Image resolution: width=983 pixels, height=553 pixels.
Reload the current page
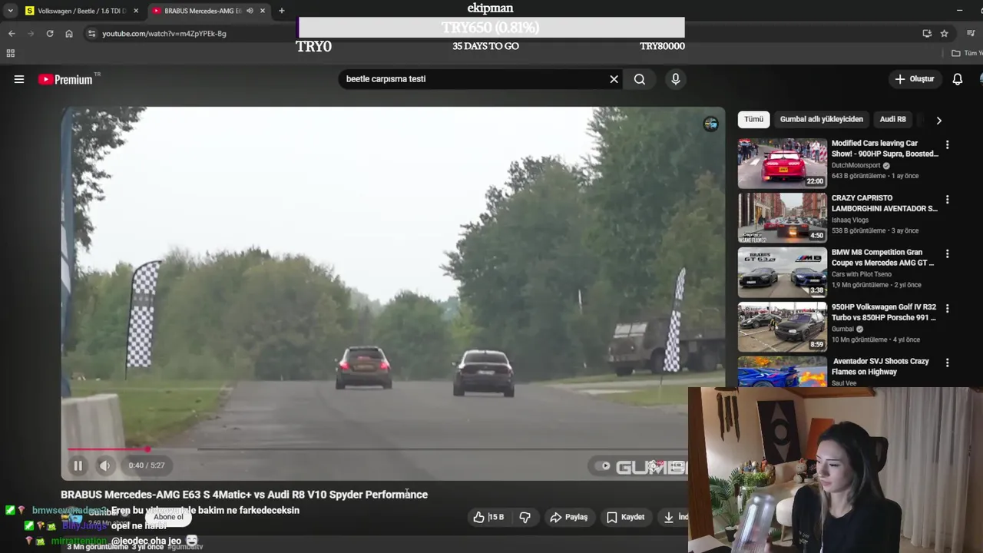[50, 34]
